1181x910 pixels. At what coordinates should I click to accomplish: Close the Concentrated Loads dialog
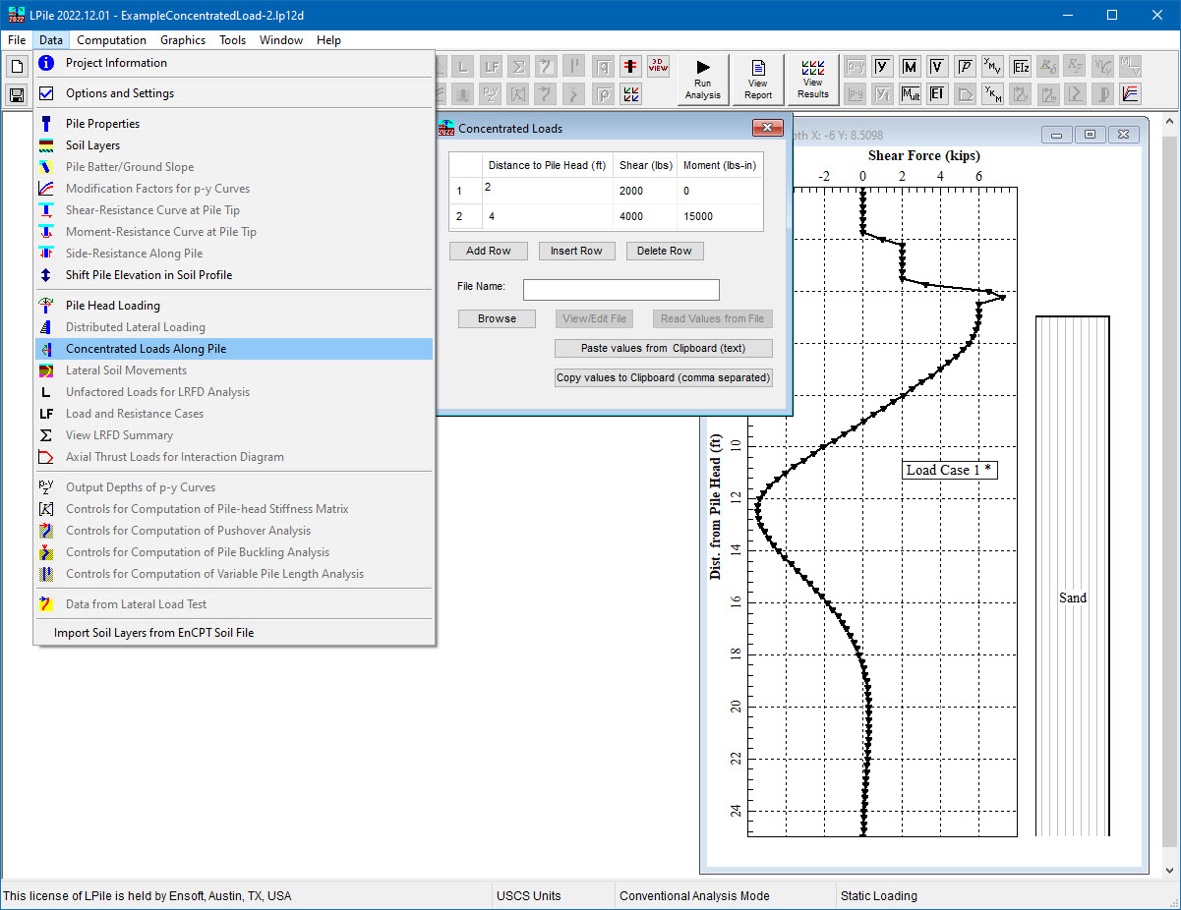766,128
